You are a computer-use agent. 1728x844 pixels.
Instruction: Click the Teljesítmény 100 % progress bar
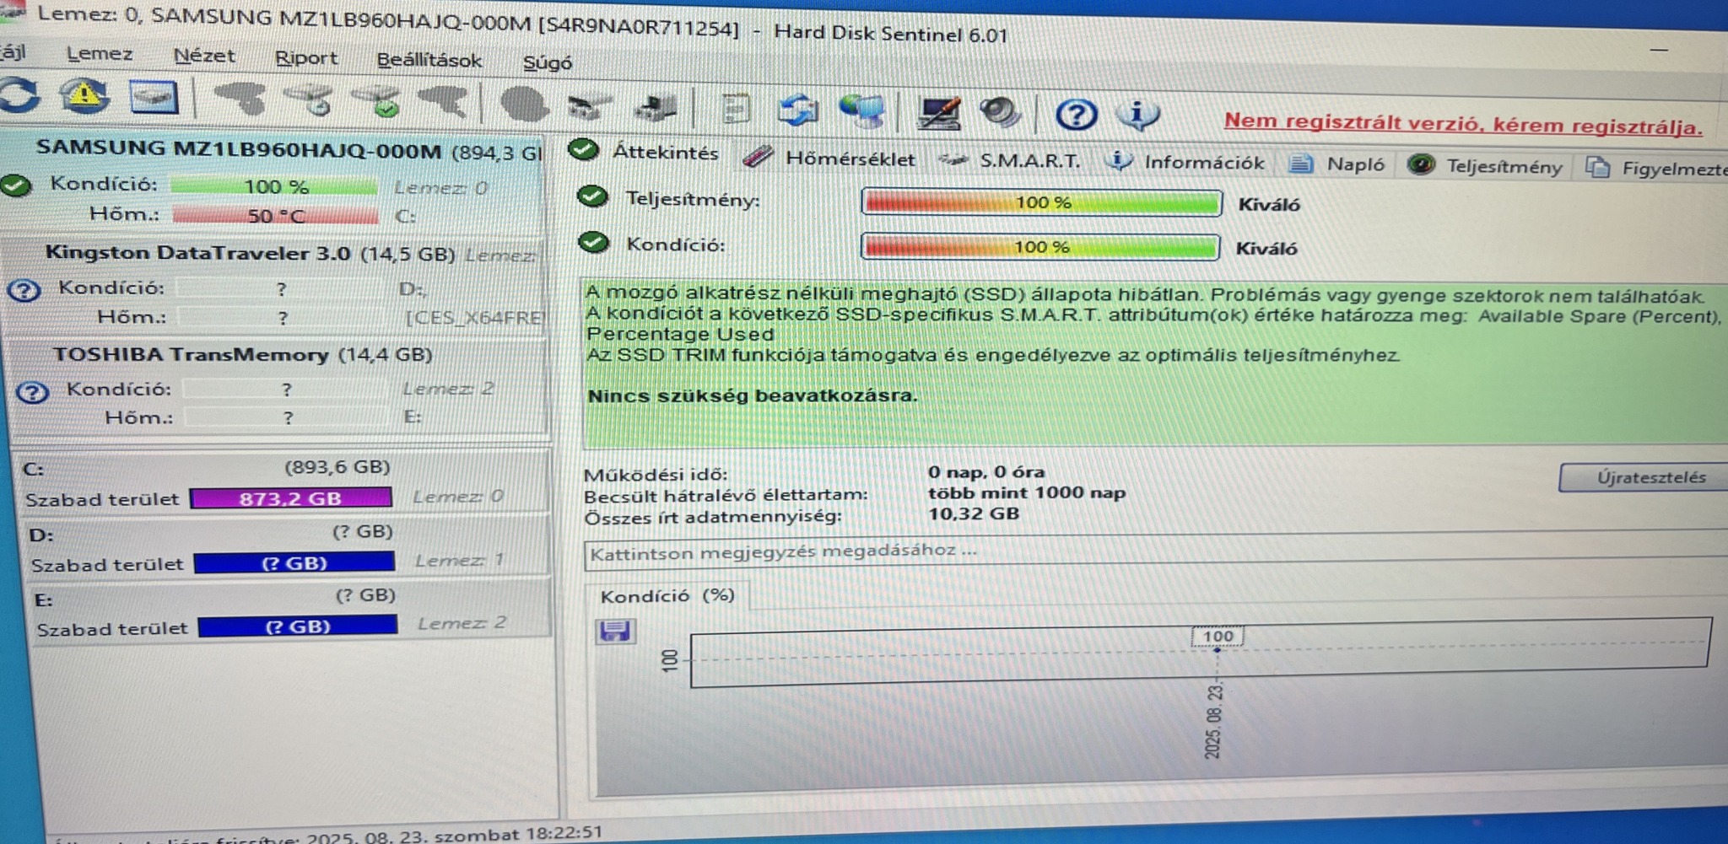1041,202
